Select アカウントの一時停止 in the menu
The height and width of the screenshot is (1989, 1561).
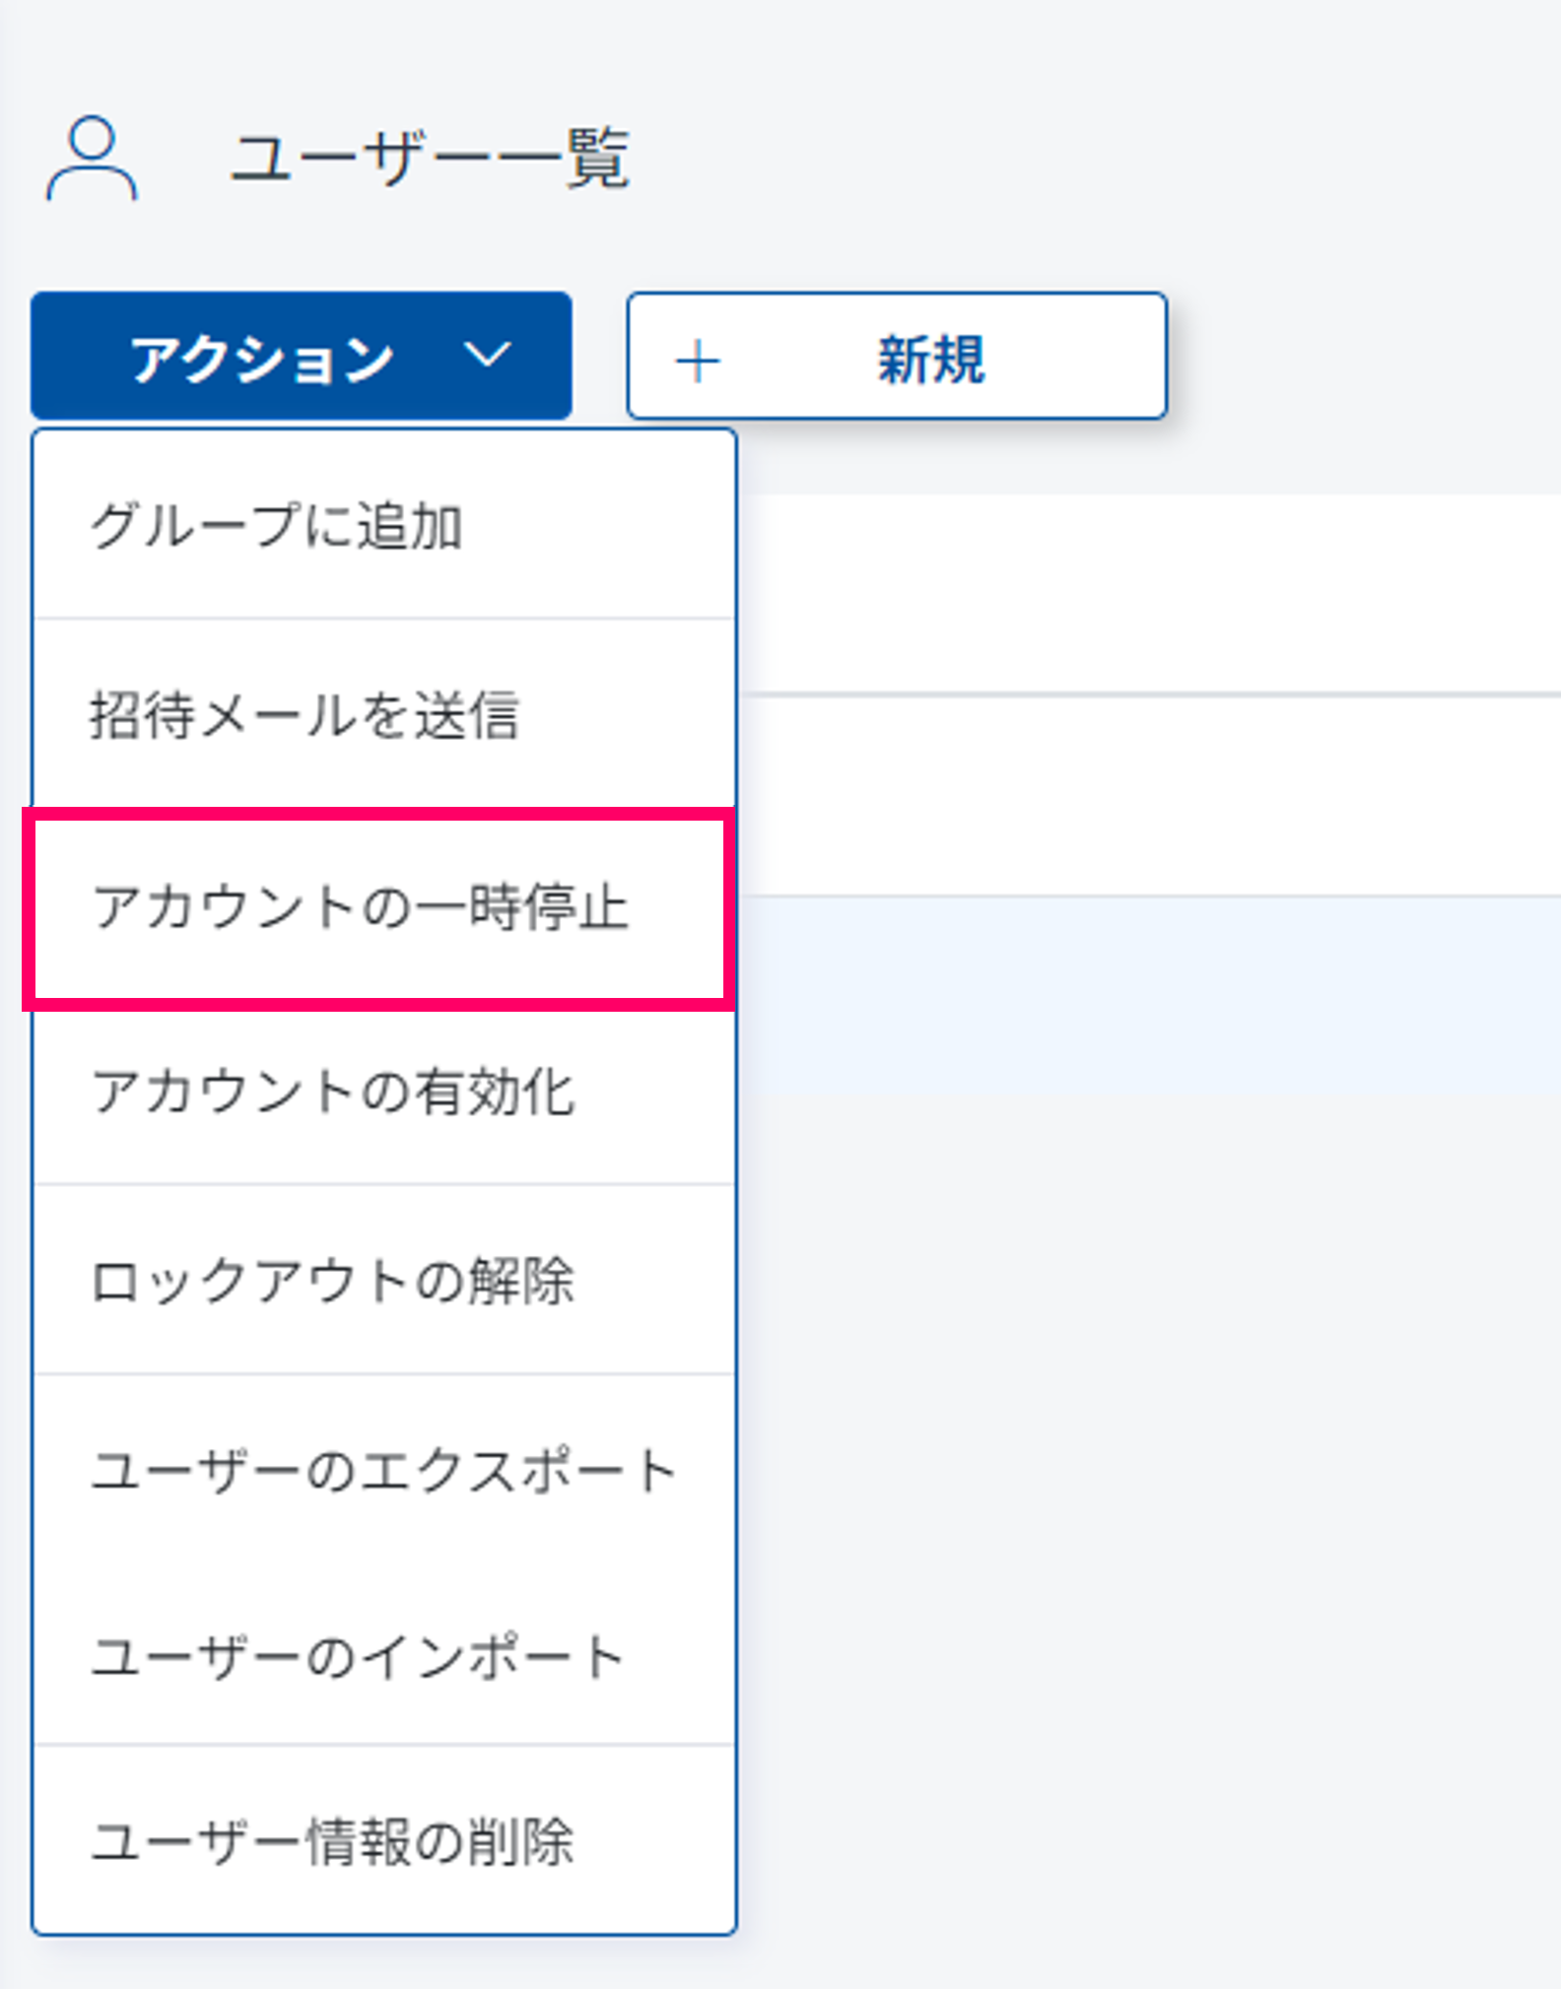pos(360,906)
